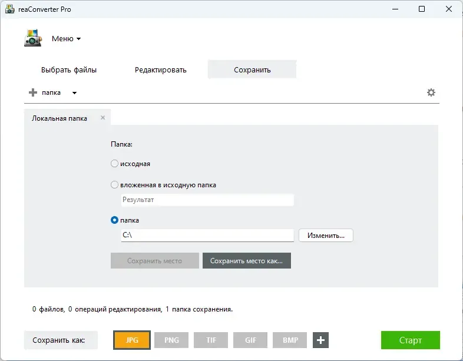
Task: Open the папка dropdown arrow
Action: pyautogui.click(x=74, y=92)
